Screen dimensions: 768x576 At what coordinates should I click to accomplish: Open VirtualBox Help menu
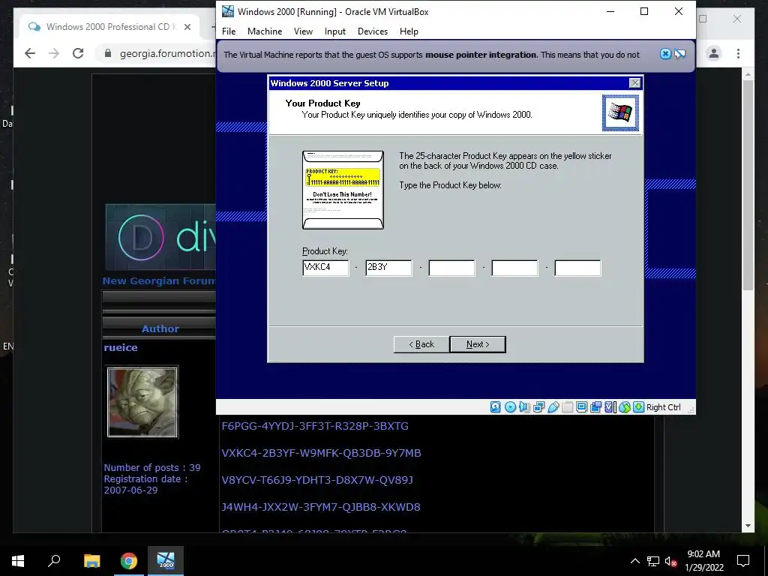click(409, 31)
